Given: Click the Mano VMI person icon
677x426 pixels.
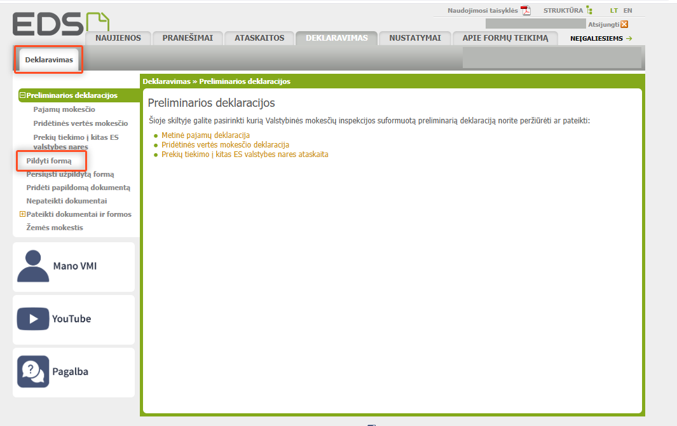Looking at the screenshot, I should tap(33, 266).
